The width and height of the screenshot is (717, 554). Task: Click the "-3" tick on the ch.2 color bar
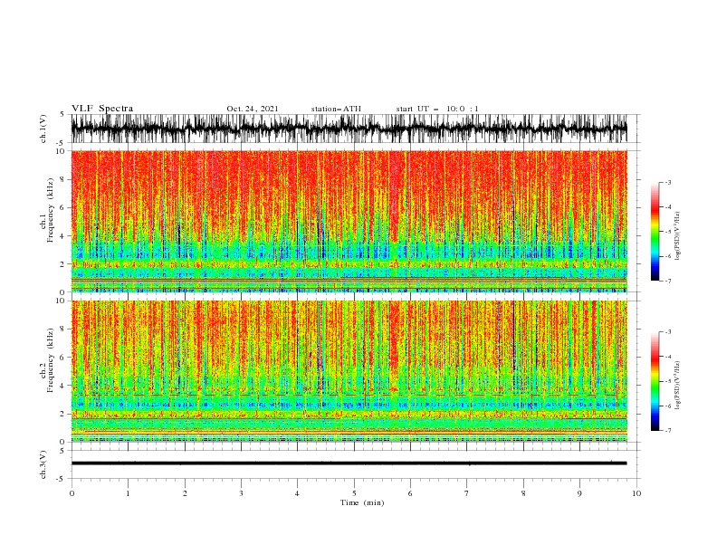point(668,332)
